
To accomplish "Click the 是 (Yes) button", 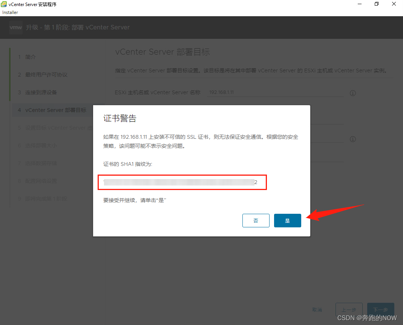I will coord(287,220).
